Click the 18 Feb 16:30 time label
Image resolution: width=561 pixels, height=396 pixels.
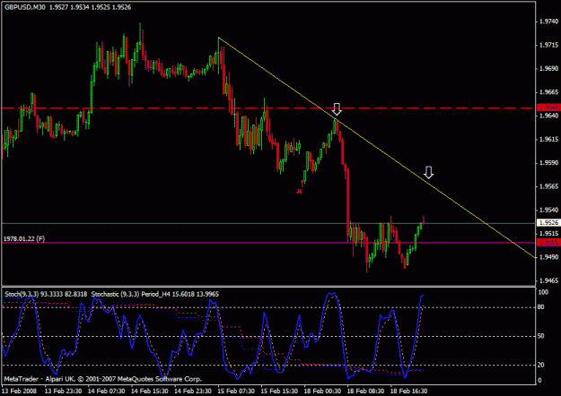point(409,391)
